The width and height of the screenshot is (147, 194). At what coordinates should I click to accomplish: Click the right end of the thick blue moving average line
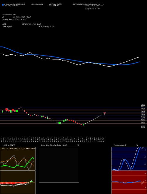139,62
